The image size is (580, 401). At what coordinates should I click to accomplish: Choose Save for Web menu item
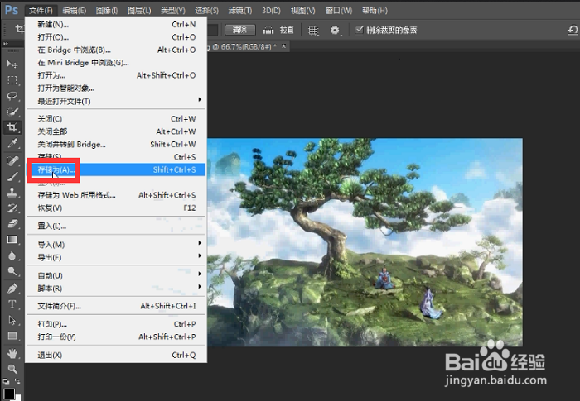pos(116,195)
